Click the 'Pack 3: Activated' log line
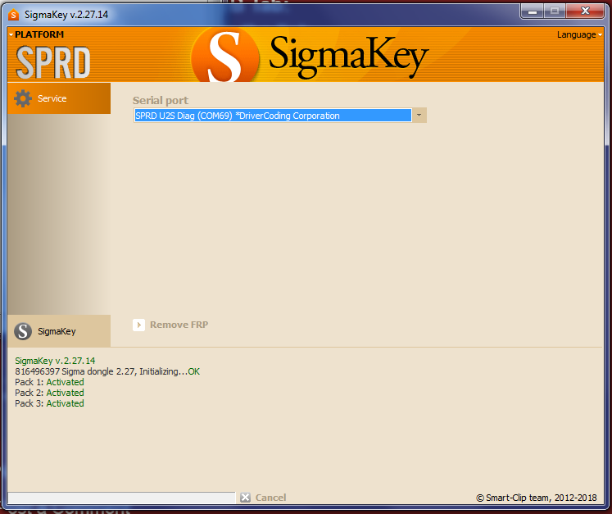This screenshot has height=514, width=612. pos(50,403)
